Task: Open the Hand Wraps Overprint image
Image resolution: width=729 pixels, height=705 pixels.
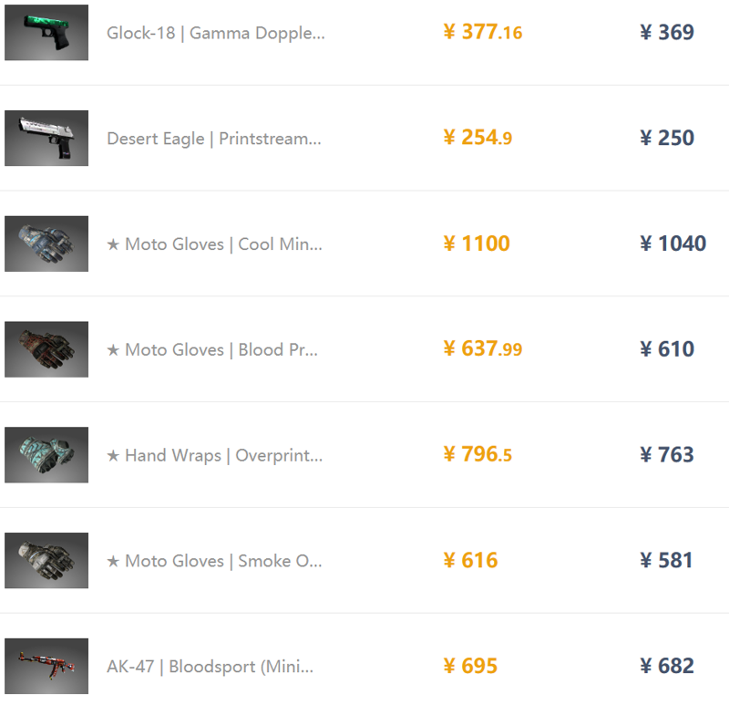Action: click(46, 455)
